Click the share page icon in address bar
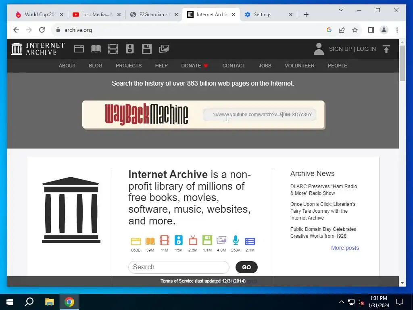 click(342, 30)
